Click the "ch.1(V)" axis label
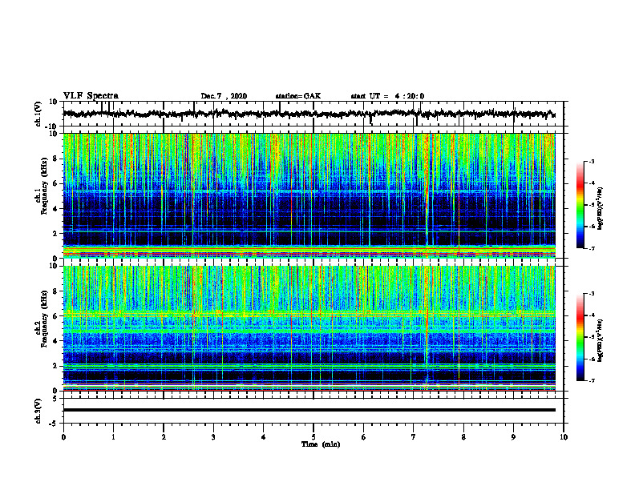Screen dimensions: 635x490 38,114
